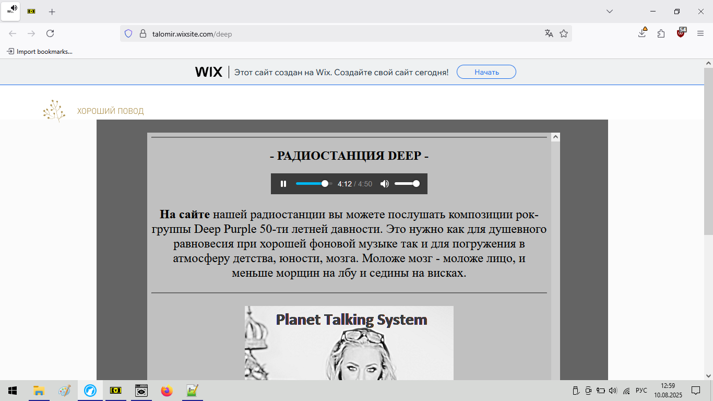This screenshot has height=401, width=713.
Task: Expand the list all tabs dropdown
Action: (x=610, y=11)
